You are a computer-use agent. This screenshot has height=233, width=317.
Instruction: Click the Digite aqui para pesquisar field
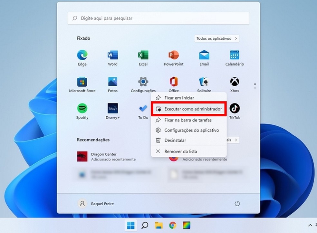coord(158,18)
